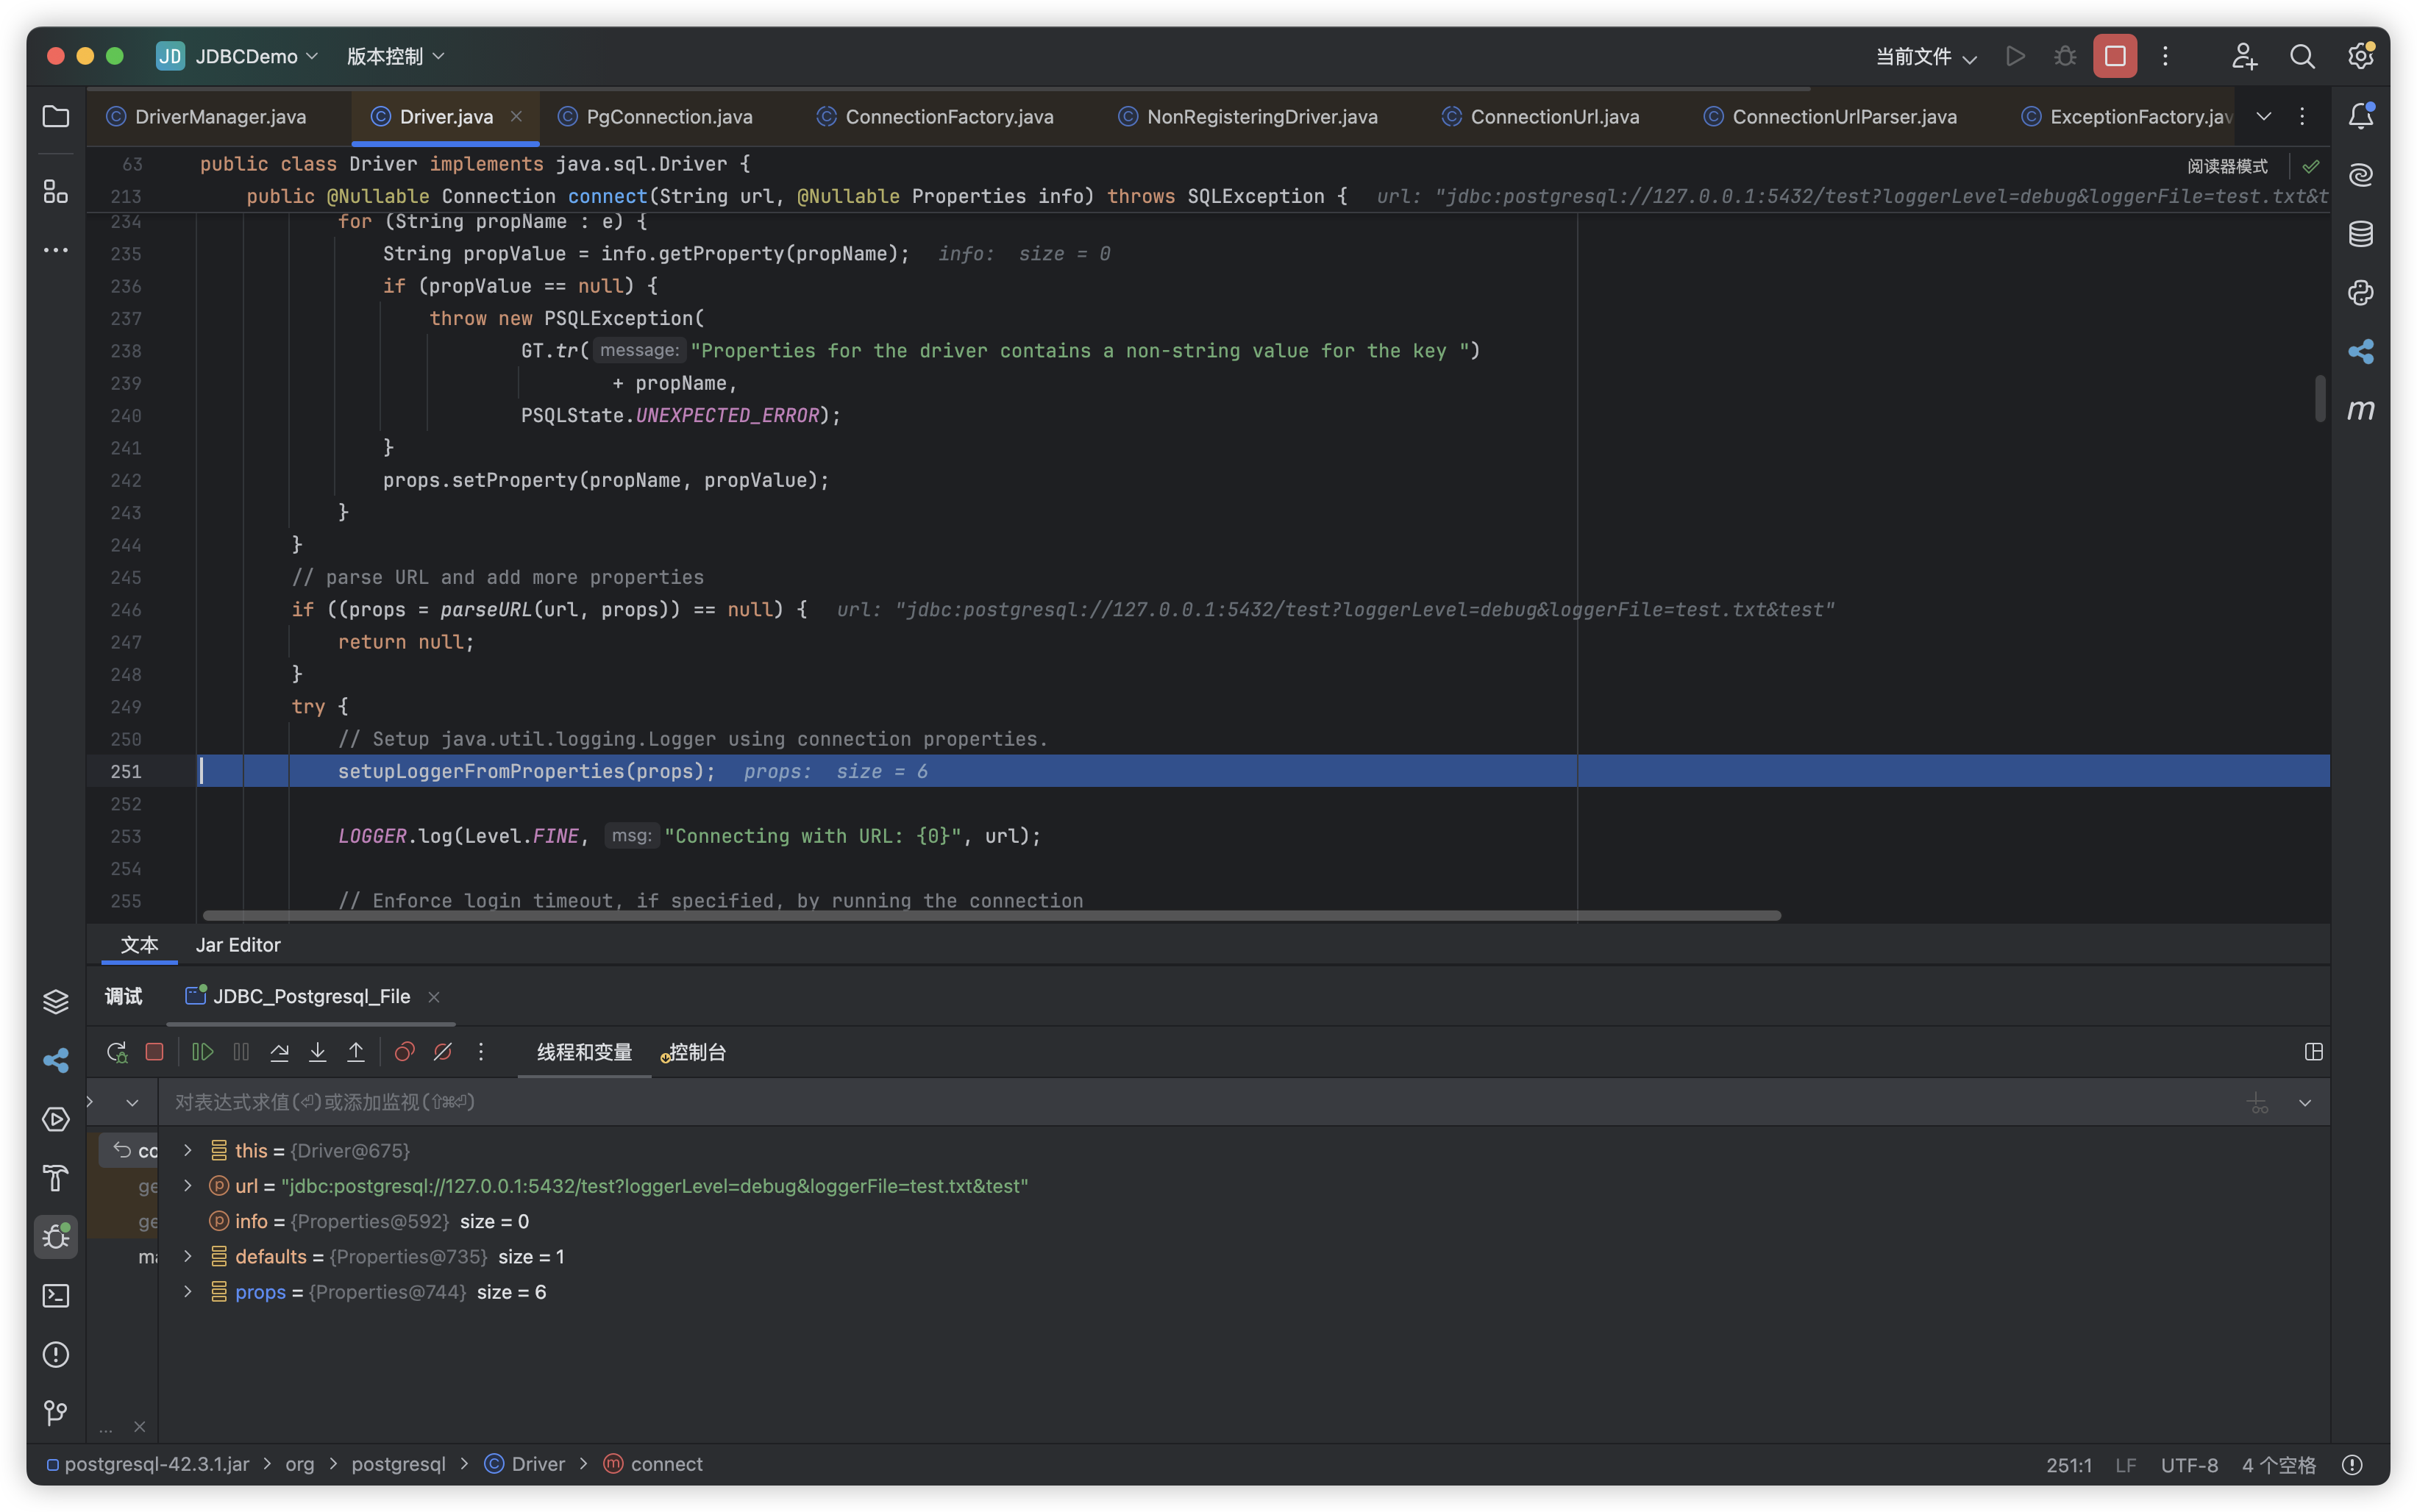Expand the watch expression history dropdown
2417x1512 pixels.
2305,1102
